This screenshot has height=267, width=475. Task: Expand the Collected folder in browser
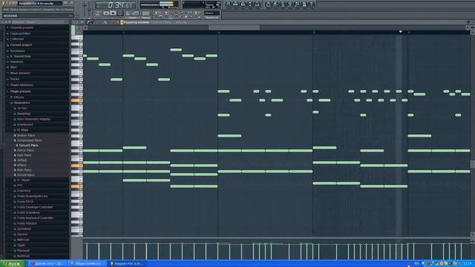point(16,39)
